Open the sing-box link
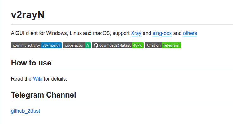This screenshot has height=124, width=233. pos(162,33)
